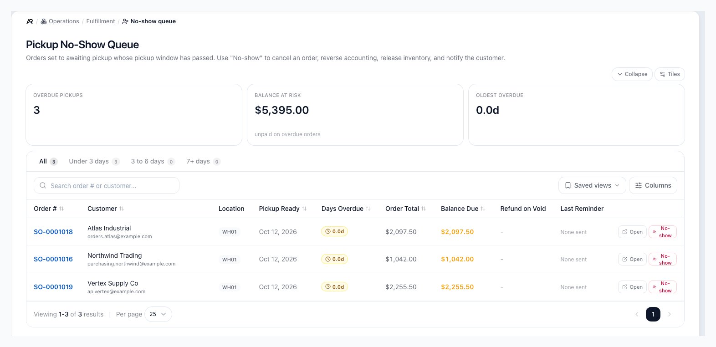
Task: Click the Overdue Pickups tile
Action: pos(134,115)
